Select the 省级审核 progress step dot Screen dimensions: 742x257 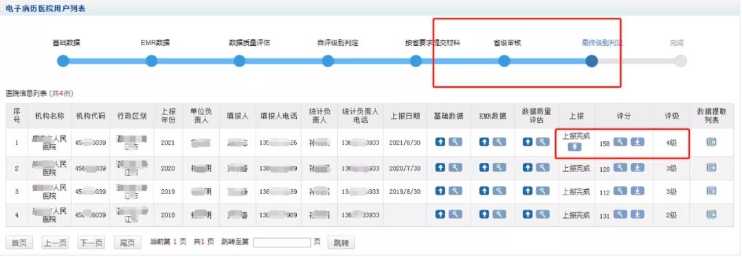[504, 61]
